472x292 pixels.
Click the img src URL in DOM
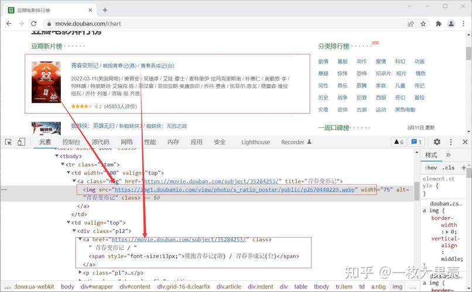235,190
